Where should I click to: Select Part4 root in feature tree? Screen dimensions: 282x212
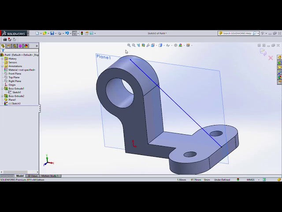click(19, 55)
